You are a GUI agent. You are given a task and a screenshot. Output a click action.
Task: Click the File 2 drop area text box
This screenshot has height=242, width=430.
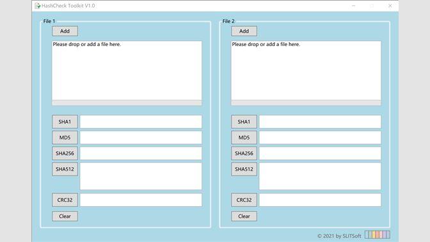tap(306, 70)
